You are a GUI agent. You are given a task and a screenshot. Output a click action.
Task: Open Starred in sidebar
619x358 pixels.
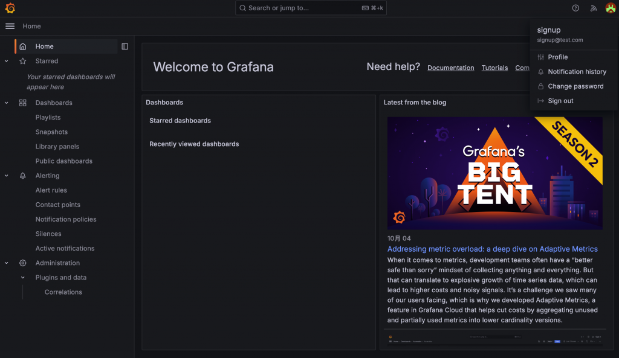[47, 61]
